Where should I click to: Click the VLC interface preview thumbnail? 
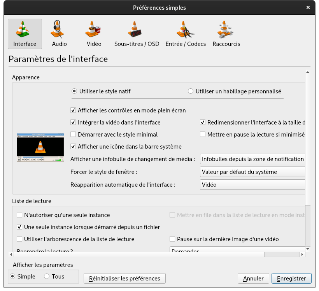point(40,148)
